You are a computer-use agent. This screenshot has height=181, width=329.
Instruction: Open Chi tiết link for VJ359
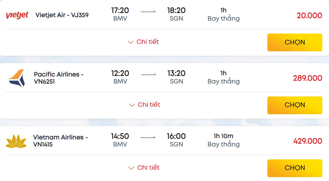tap(148, 42)
